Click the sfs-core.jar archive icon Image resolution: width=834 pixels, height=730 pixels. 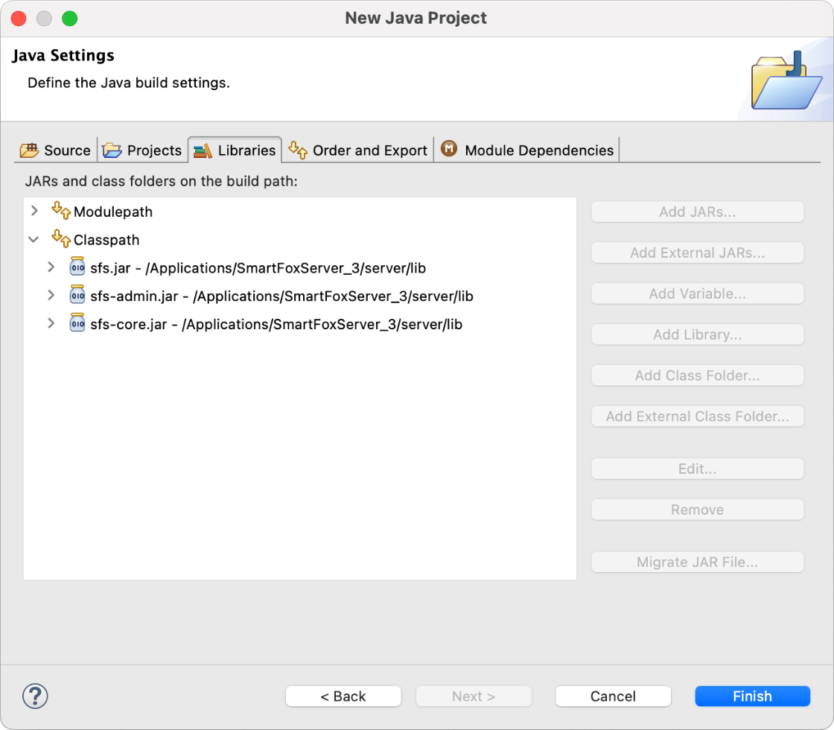(x=77, y=324)
